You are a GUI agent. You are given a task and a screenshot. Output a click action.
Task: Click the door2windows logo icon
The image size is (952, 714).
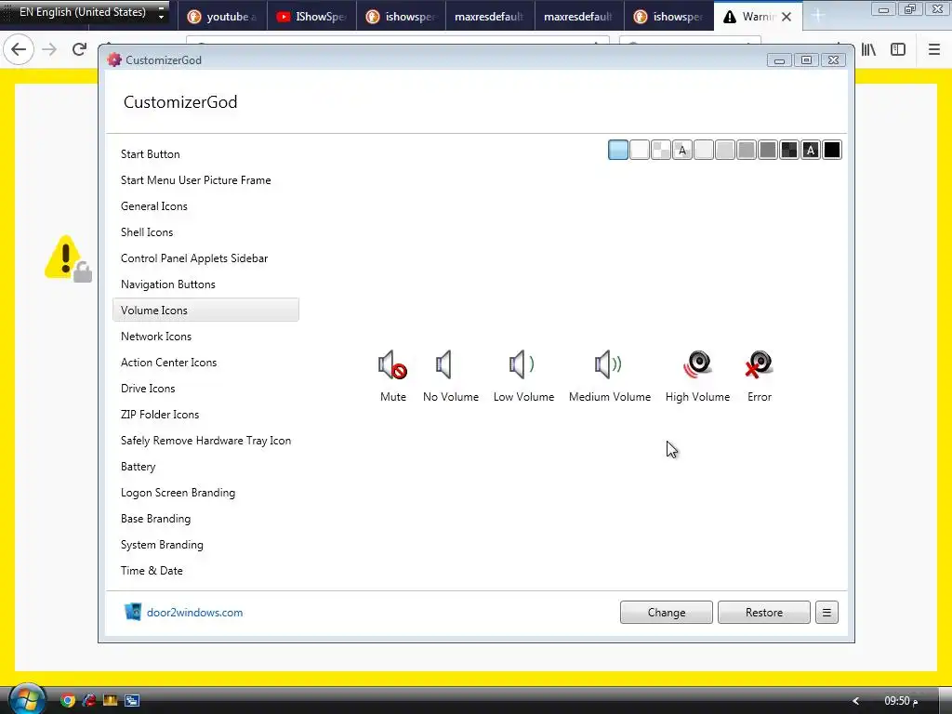pos(132,612)
